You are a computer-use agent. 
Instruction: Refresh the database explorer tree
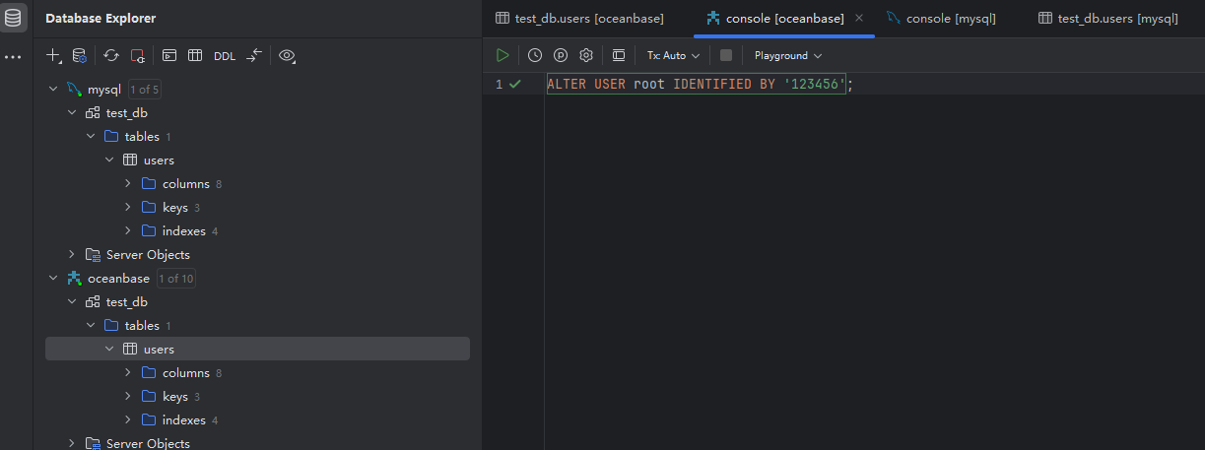pos(111,56)
